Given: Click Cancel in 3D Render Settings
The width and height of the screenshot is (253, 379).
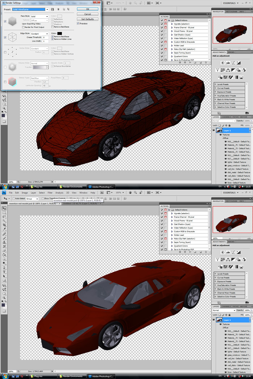Looking at the screenshot, I should tap(87, 14).
